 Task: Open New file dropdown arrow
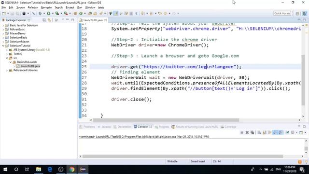(8, 14)
